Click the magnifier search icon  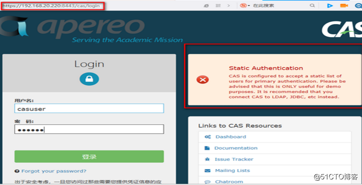[312, 5]
